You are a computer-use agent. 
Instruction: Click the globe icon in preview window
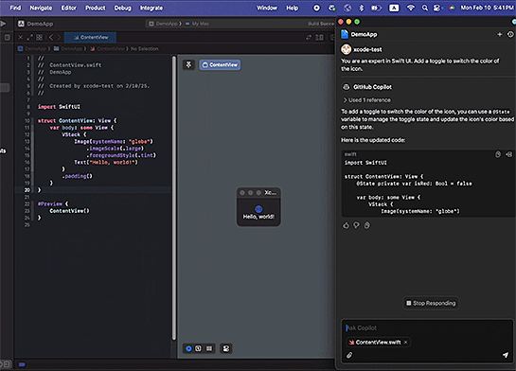coord(258,209)
